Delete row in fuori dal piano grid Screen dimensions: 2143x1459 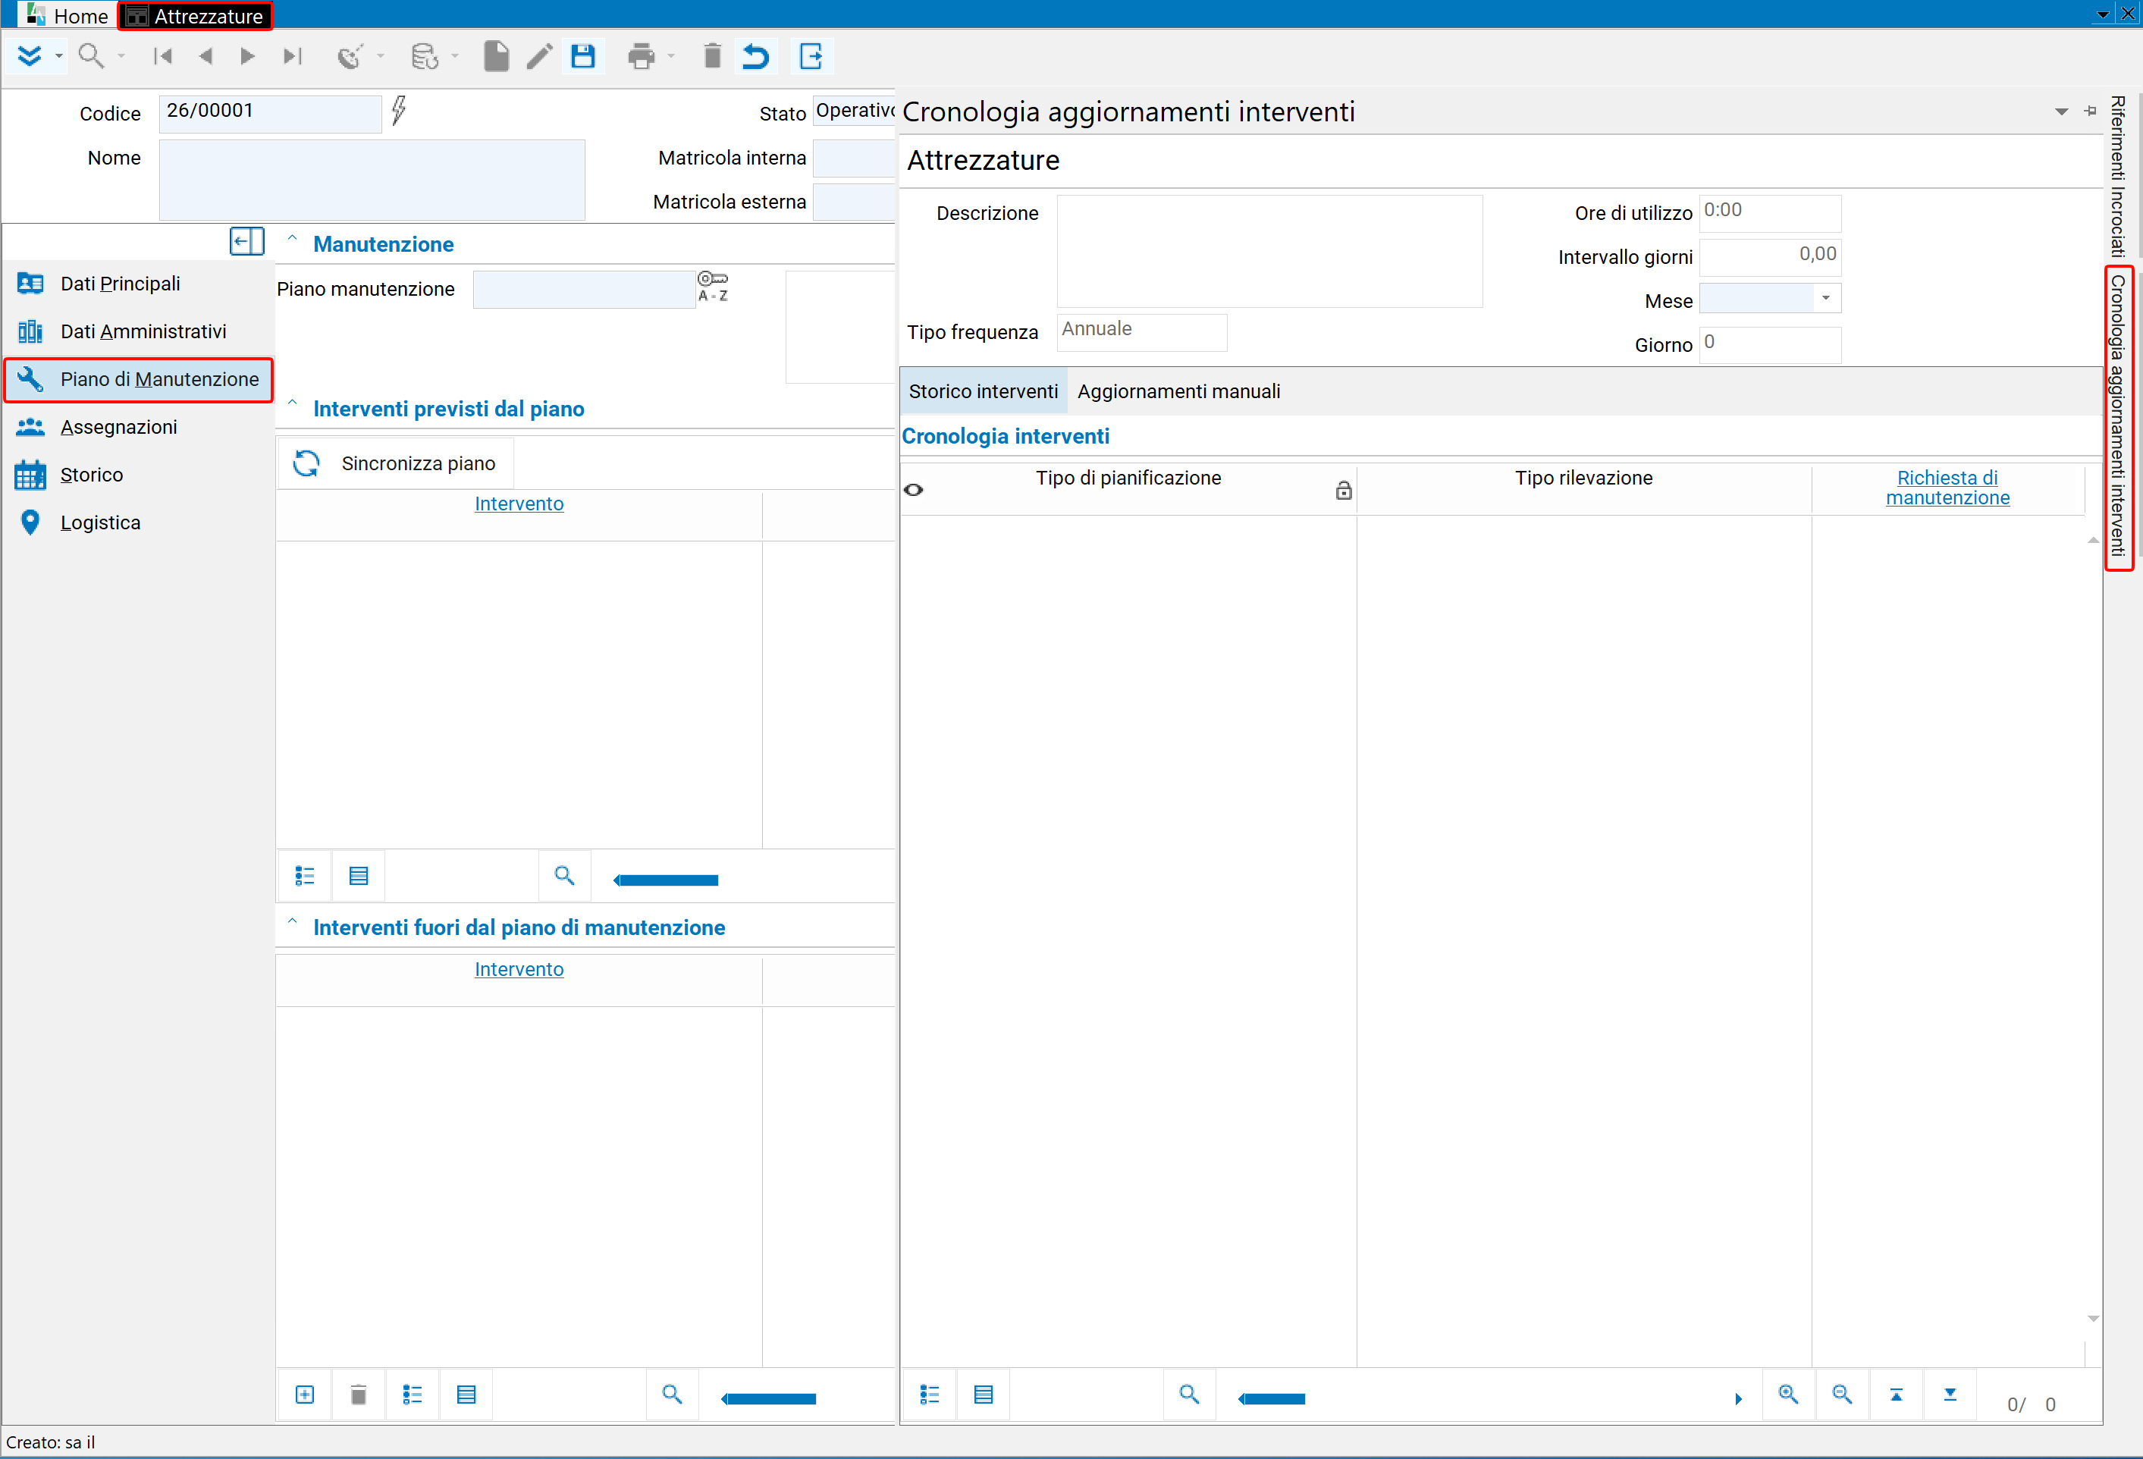pyautogui.click(x=359, y=1395)
